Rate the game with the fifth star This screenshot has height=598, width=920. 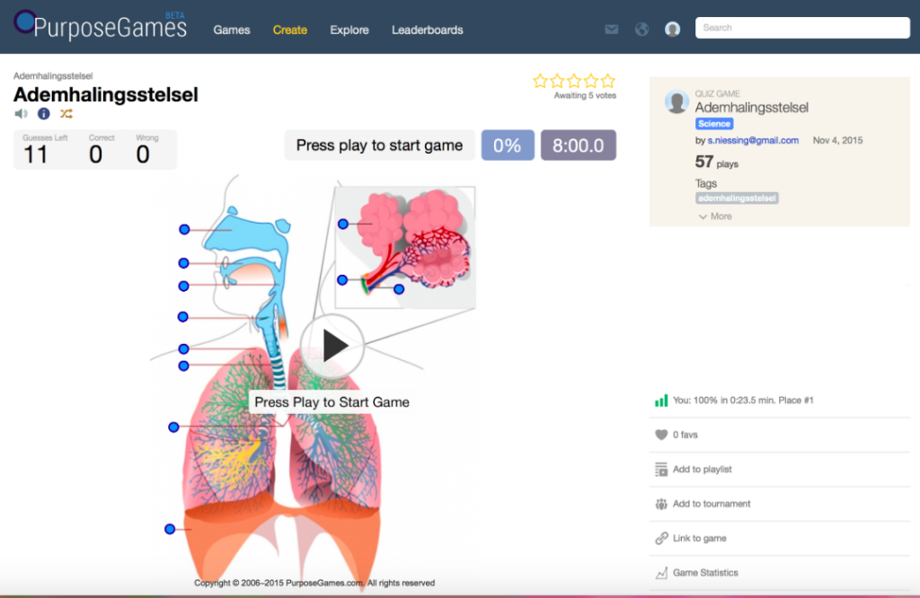tap(607, 80)
